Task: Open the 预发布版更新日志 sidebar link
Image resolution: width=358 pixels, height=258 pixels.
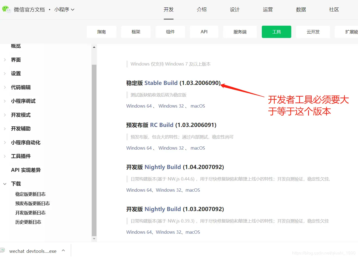Action: coord(33,203)
